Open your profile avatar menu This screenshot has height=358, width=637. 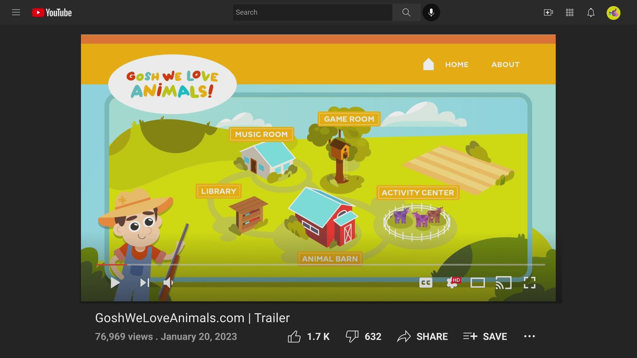coord(613,13)
